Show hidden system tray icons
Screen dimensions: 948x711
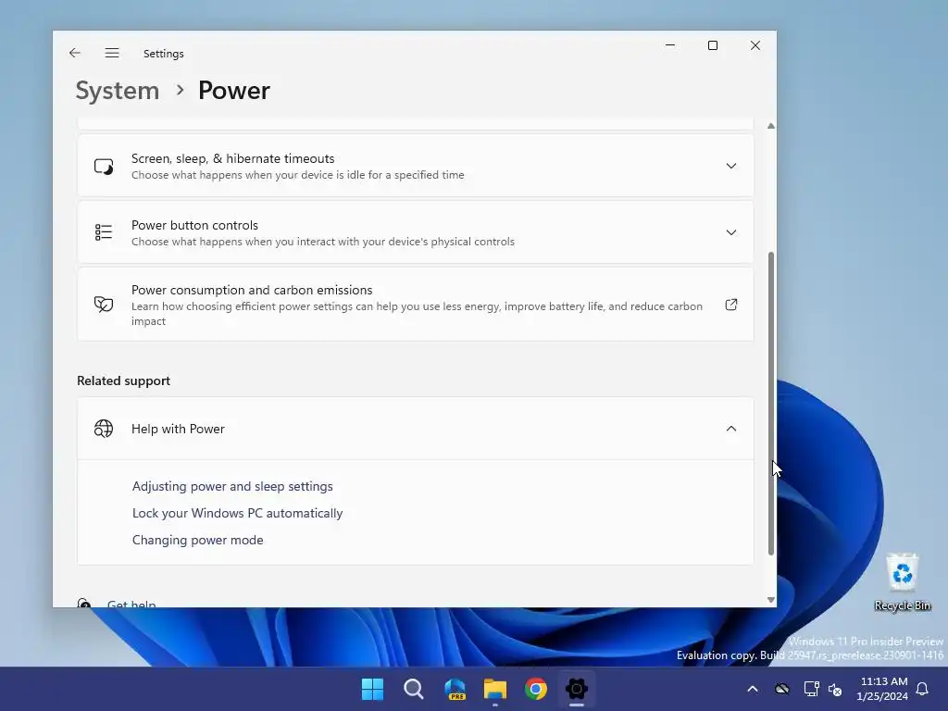click(753, 689)
